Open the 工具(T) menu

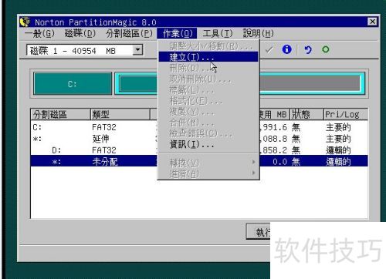(x=217, y=33)
